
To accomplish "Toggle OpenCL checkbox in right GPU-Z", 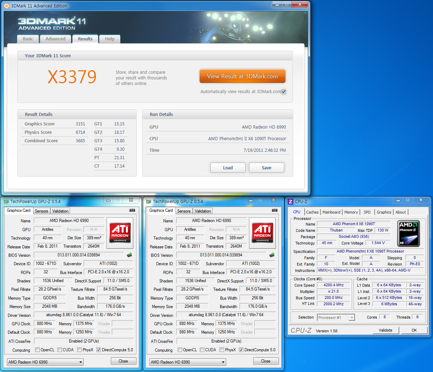I will 180,350.
